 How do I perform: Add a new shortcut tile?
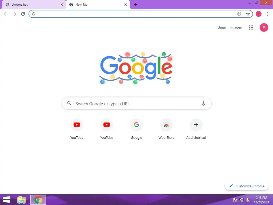[196, 129]
